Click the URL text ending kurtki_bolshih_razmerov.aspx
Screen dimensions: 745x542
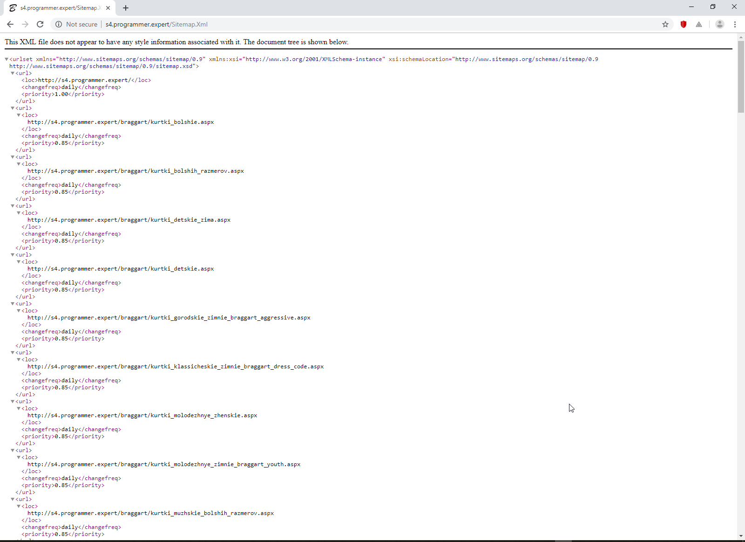(135, 171)
